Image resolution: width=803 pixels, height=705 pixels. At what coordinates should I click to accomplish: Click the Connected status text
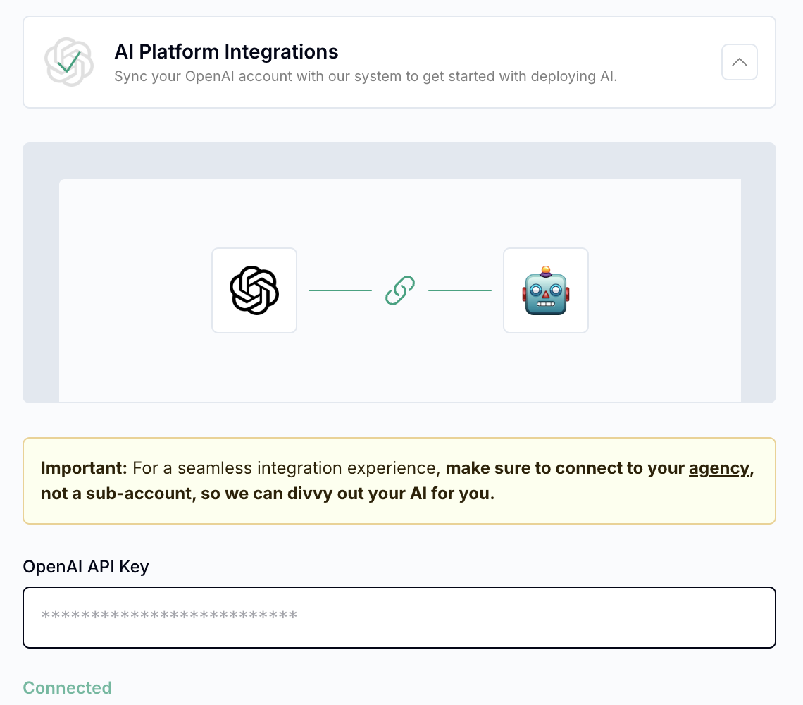tap(67, 687)
